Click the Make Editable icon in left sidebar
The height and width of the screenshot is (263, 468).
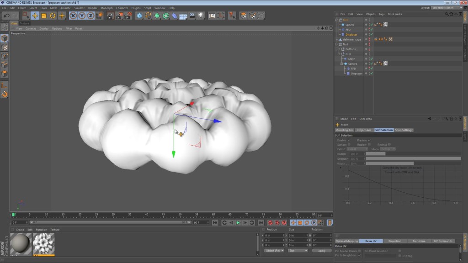pyautogui.click(x=5, y=26)
